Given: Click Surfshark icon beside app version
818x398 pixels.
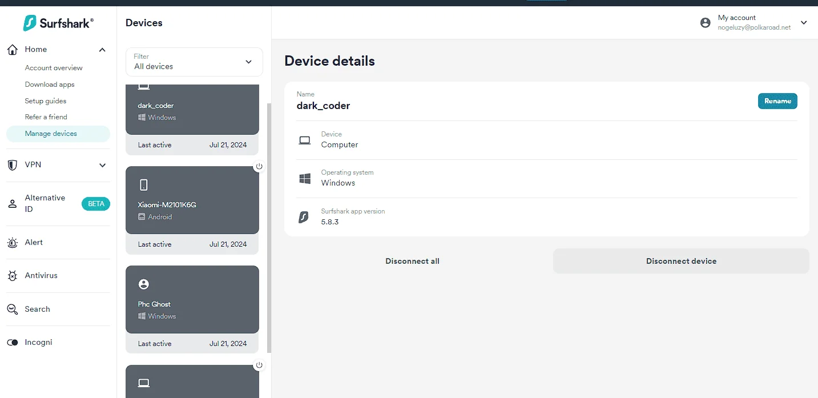Looking at the screenshot, I should 304,217.
